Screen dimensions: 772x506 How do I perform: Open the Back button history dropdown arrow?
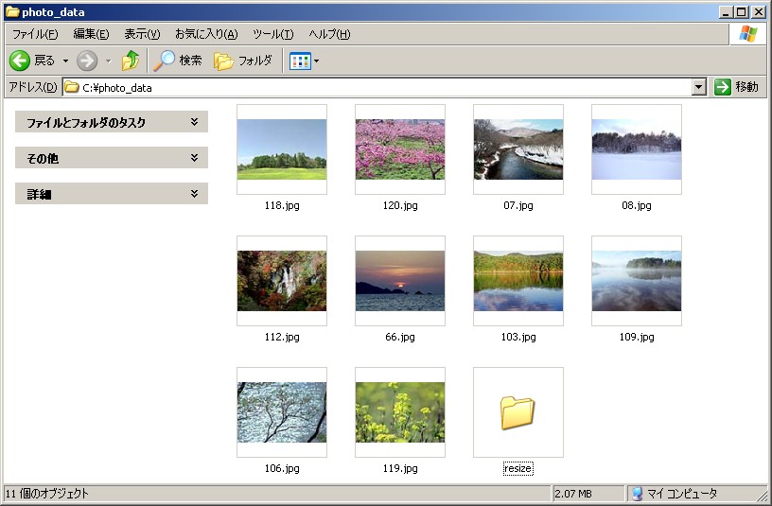pos(65,61)
